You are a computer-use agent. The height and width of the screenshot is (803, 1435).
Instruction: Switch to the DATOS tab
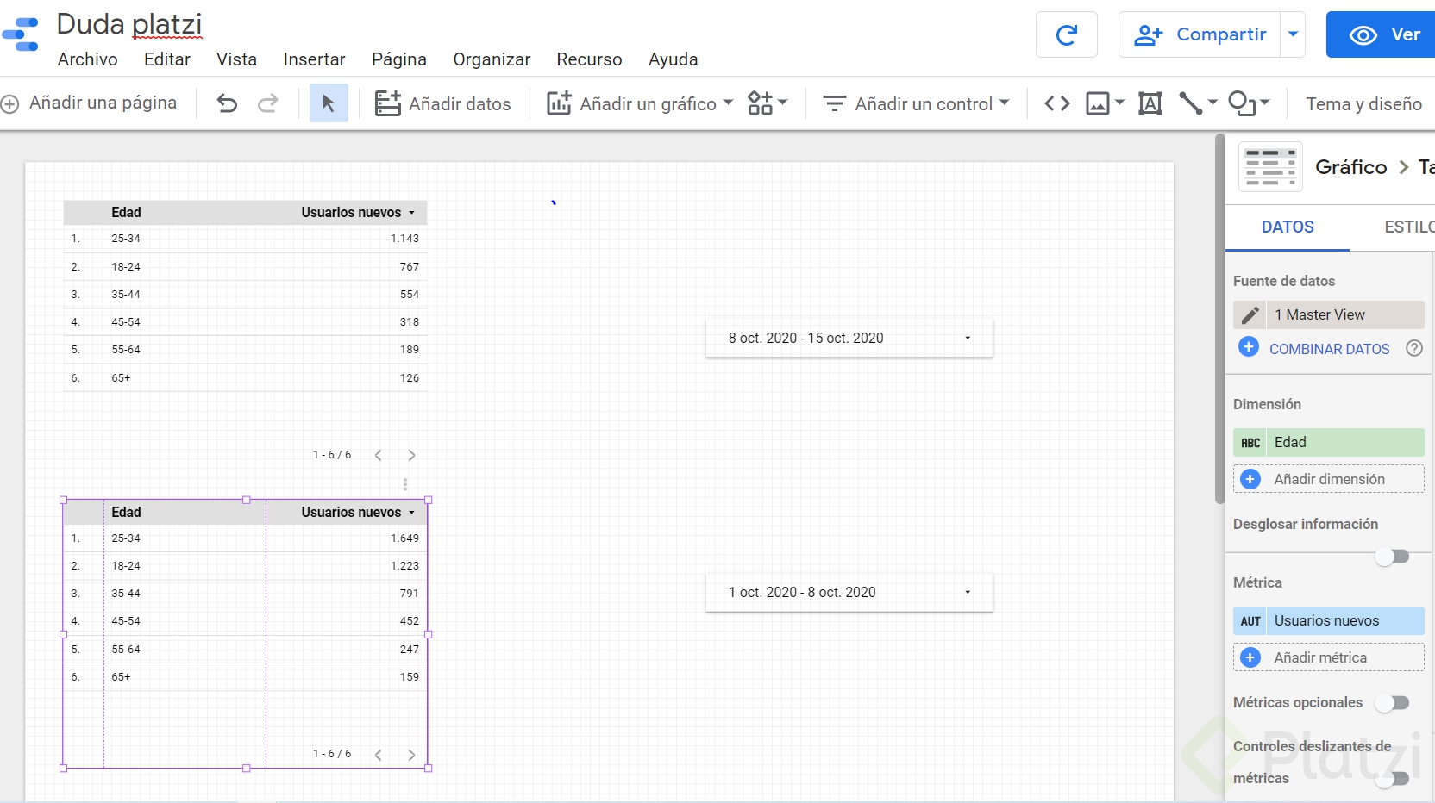click(1288, 227)
